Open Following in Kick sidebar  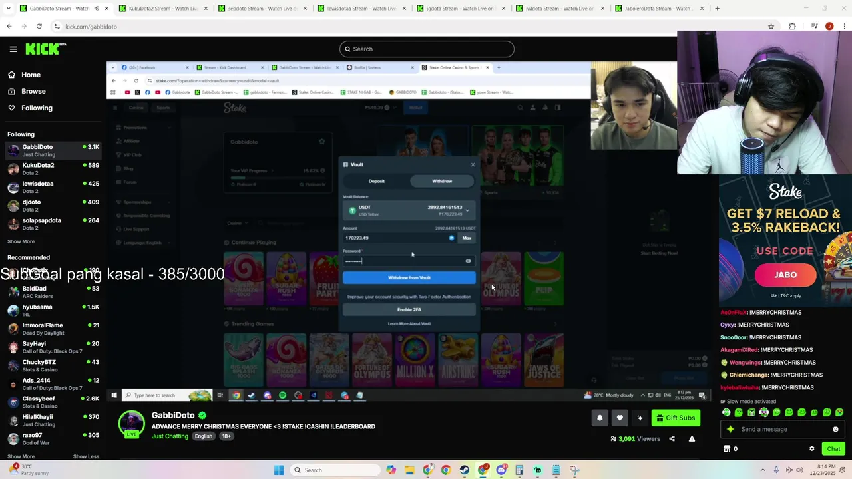pyautogui.click(x=37, y=108)
